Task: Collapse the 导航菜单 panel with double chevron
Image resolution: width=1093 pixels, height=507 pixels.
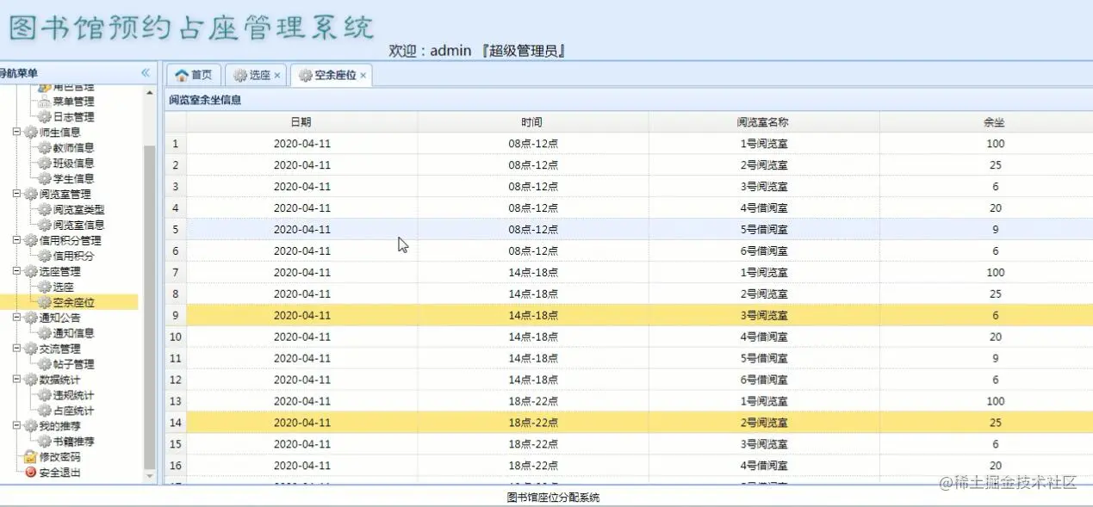Action: (x=146, y=73)
